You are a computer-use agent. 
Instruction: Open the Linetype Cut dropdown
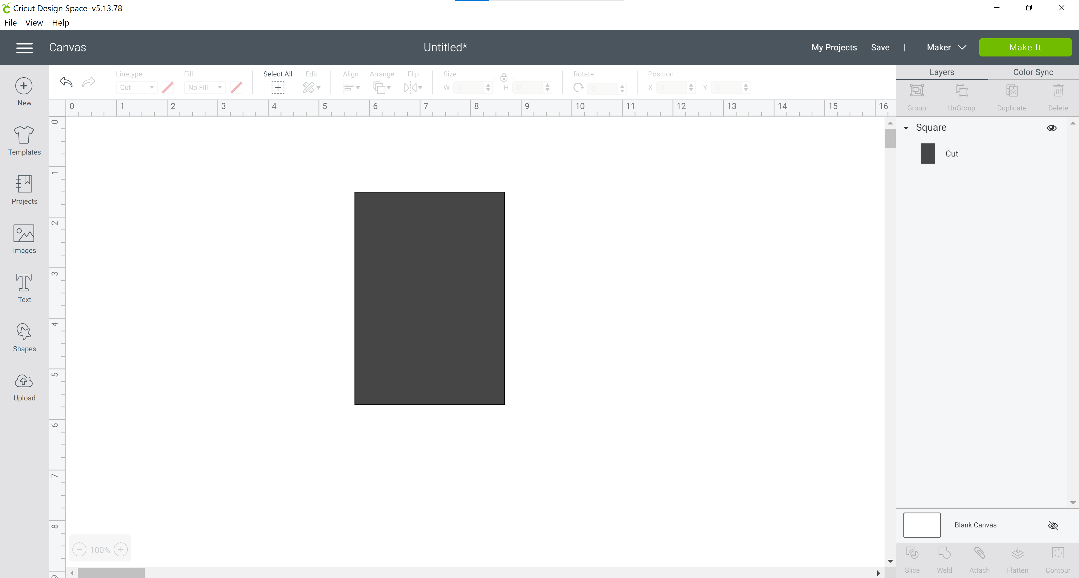[137, 87]
